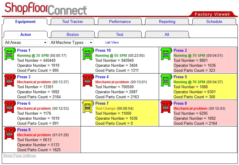239x165 pixels.
Task: Click Show Page Settings link
Action: point(20,155)
